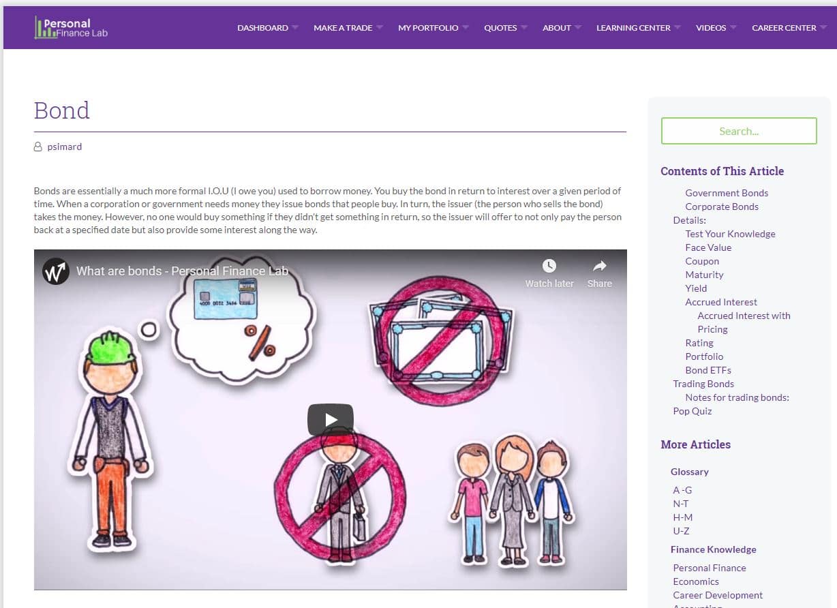The image size is (837, 608).
Task: Jump to Rating section
Action: click(699, 343)
